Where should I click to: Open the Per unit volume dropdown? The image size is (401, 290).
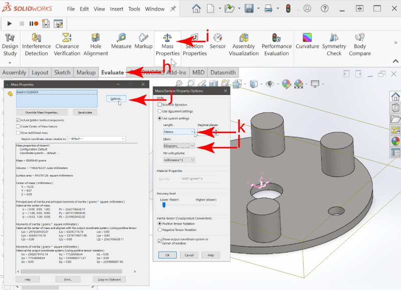[x=179, y=160]
